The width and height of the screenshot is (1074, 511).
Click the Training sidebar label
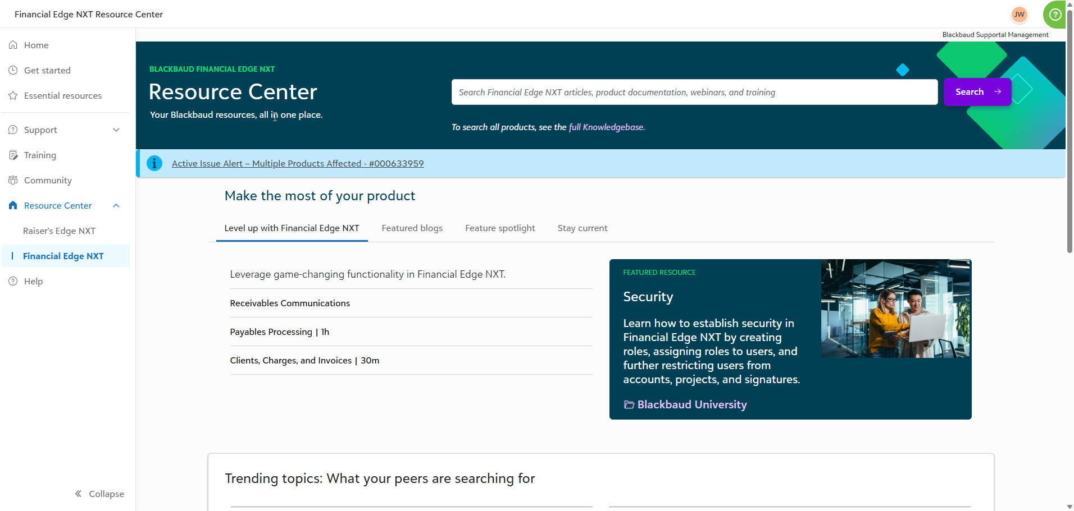(40, 155)
